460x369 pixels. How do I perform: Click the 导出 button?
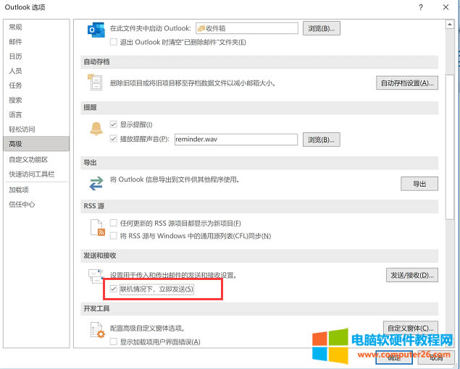point(419,184)
